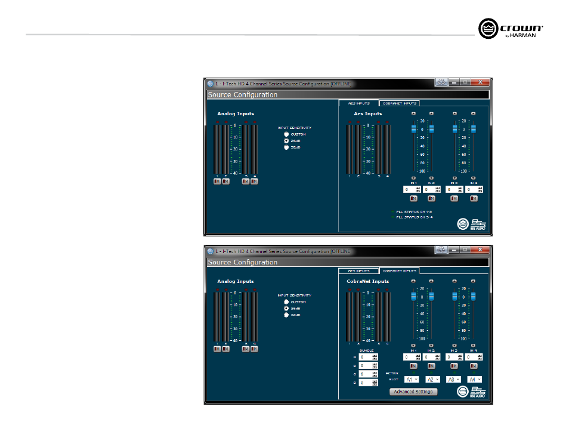This screenshot has width=569, height=440.
Task: Select Custom input sensitivity in the Aes Inputs window
Action: point(286,134)
